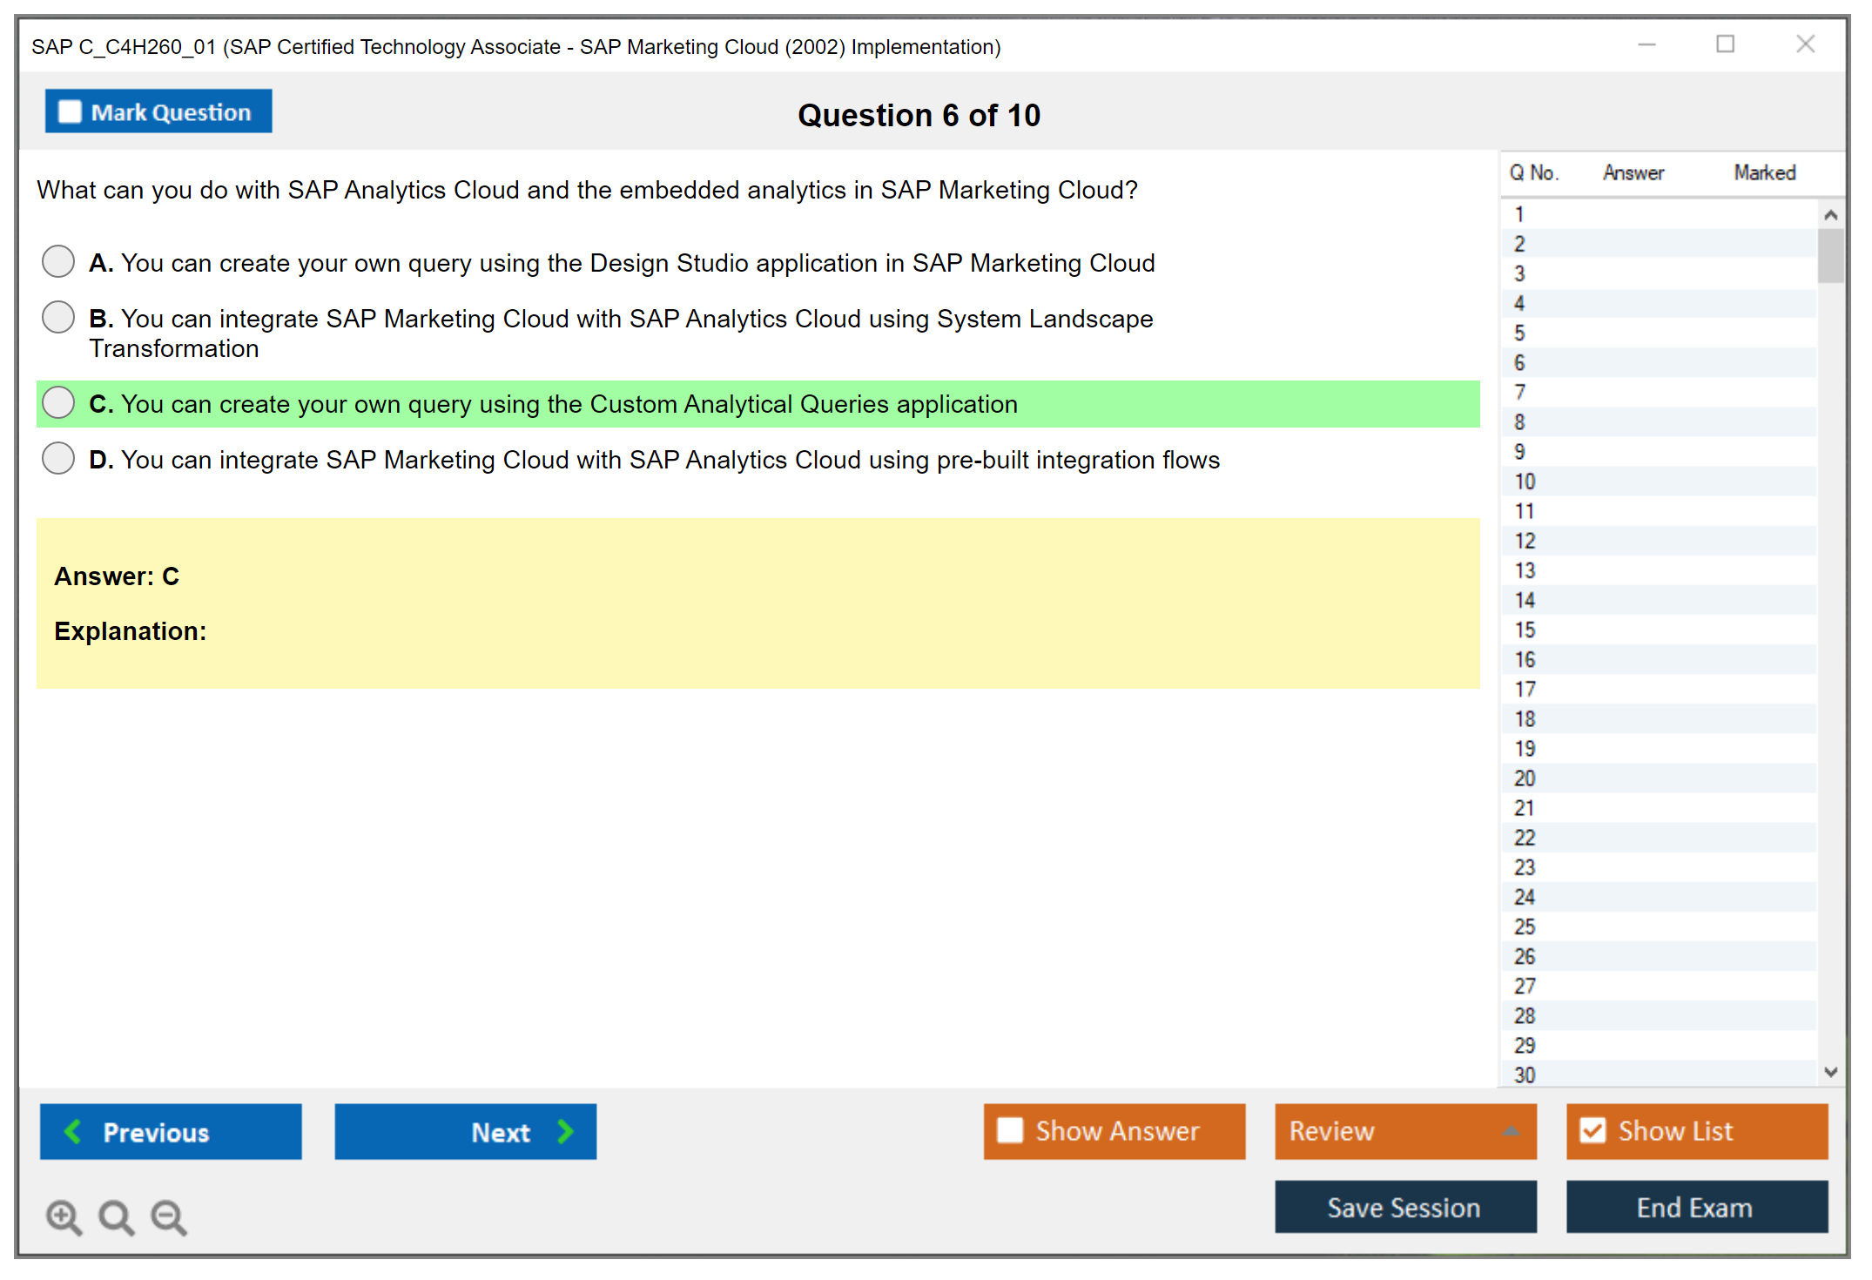Image resolution: width=1872 pixels, height=1280 pixels.
Task: Open the Review dropdown menu
Action: coord(1512,1131)
